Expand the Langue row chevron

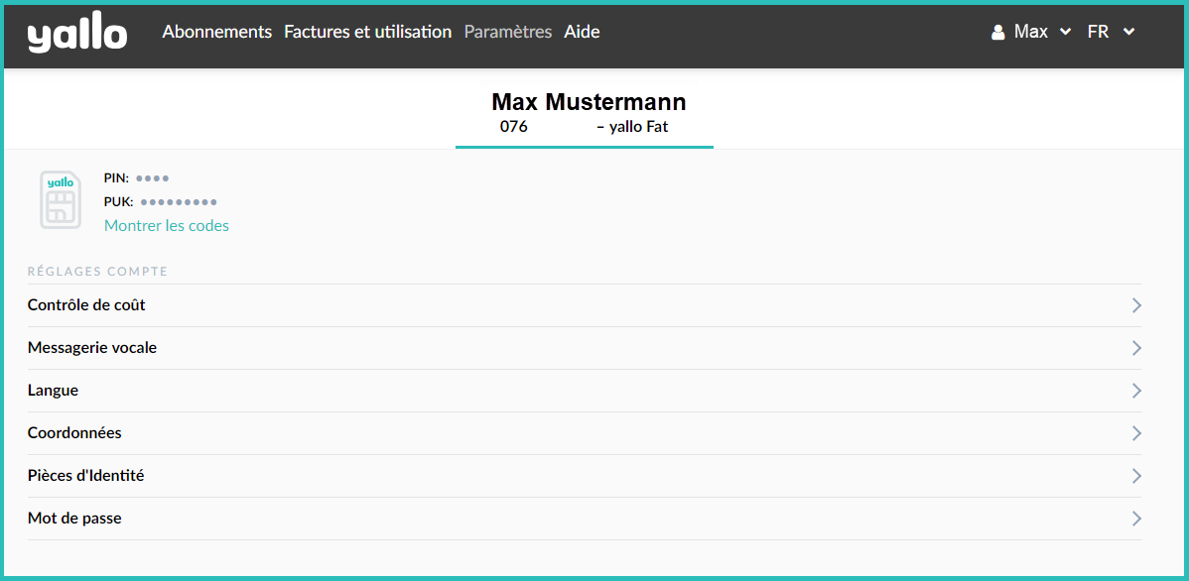pos(1136,391)
